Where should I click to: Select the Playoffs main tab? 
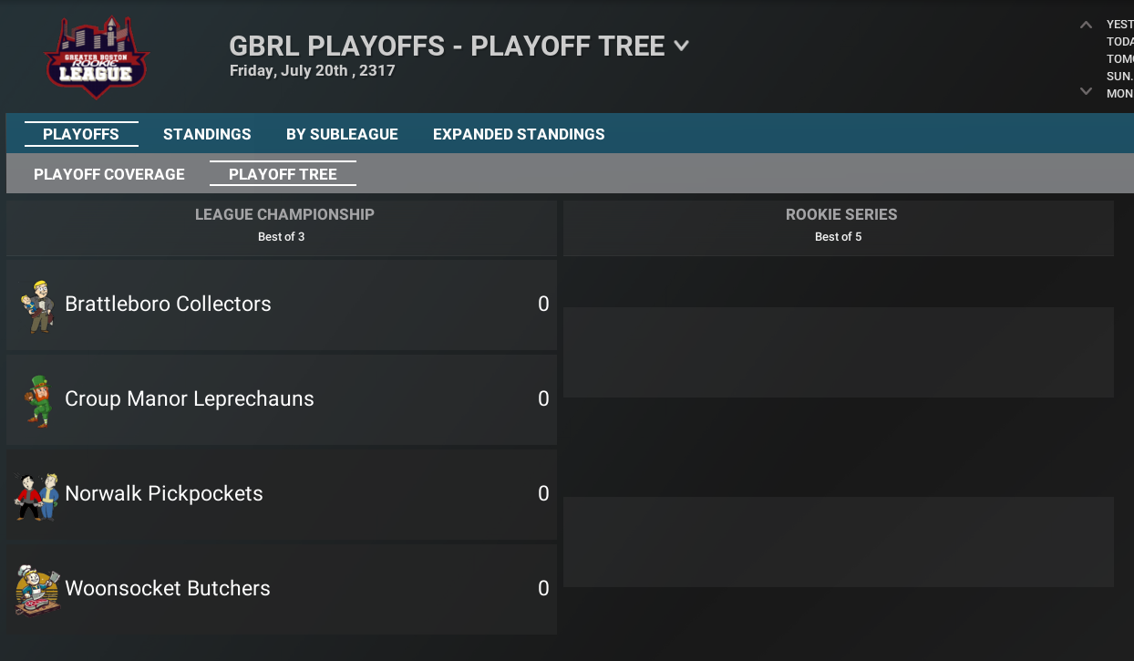pos(81,134)
